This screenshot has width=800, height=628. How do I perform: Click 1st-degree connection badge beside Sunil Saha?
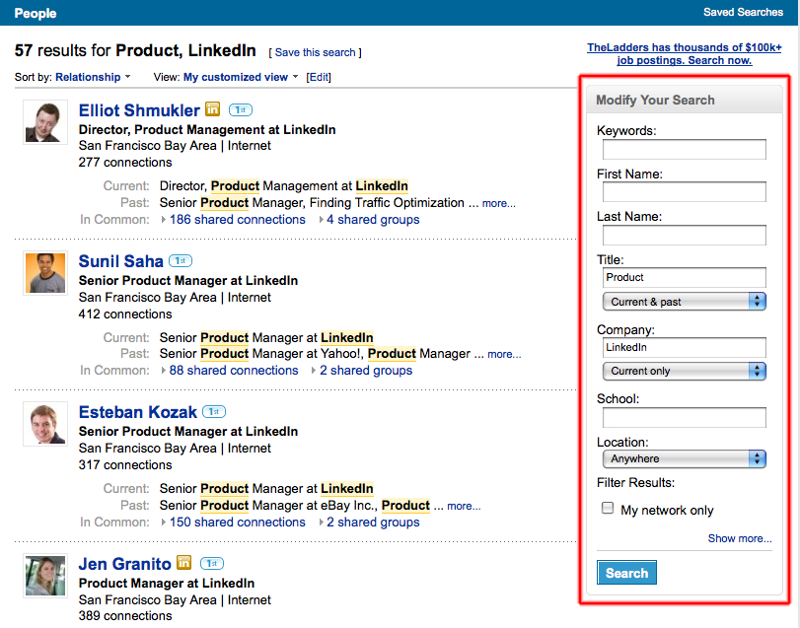click(181, 260)
